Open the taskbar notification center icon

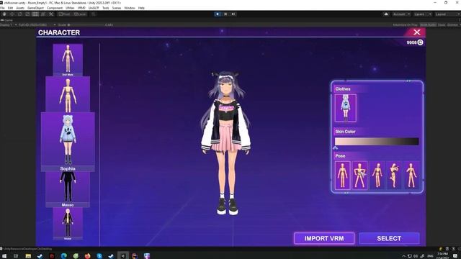[x=455, y=256]
